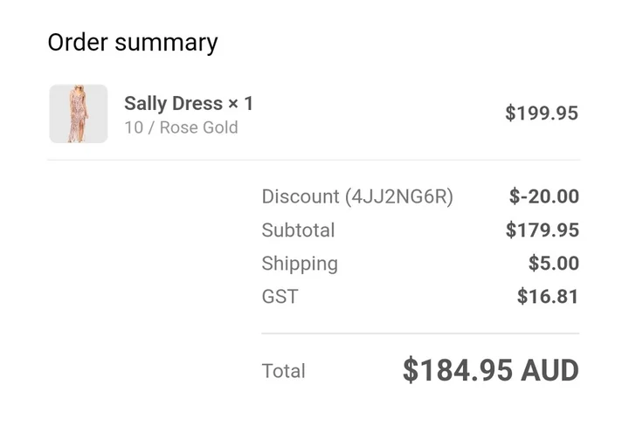Image resolution: width=629 pixels, height=426 pixels.
Task: Click the Shipping label
Action: [300, 264]
